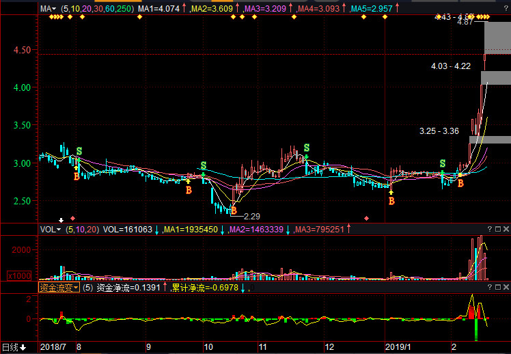Click help icon on 资金流变 panel
The image size is (511, 354).
[490, 287]
